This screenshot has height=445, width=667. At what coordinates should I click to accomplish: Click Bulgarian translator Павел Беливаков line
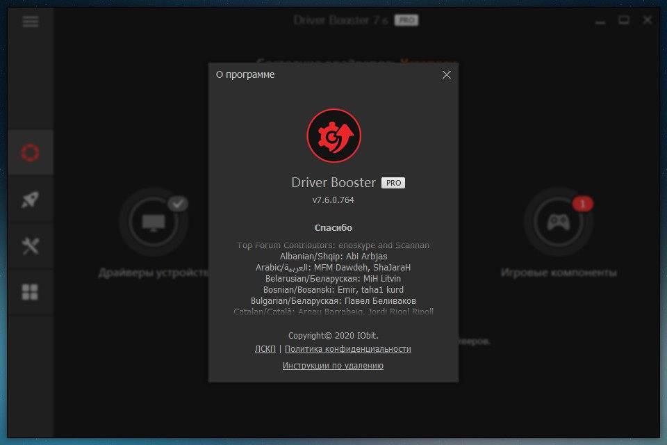pos(333,300)
